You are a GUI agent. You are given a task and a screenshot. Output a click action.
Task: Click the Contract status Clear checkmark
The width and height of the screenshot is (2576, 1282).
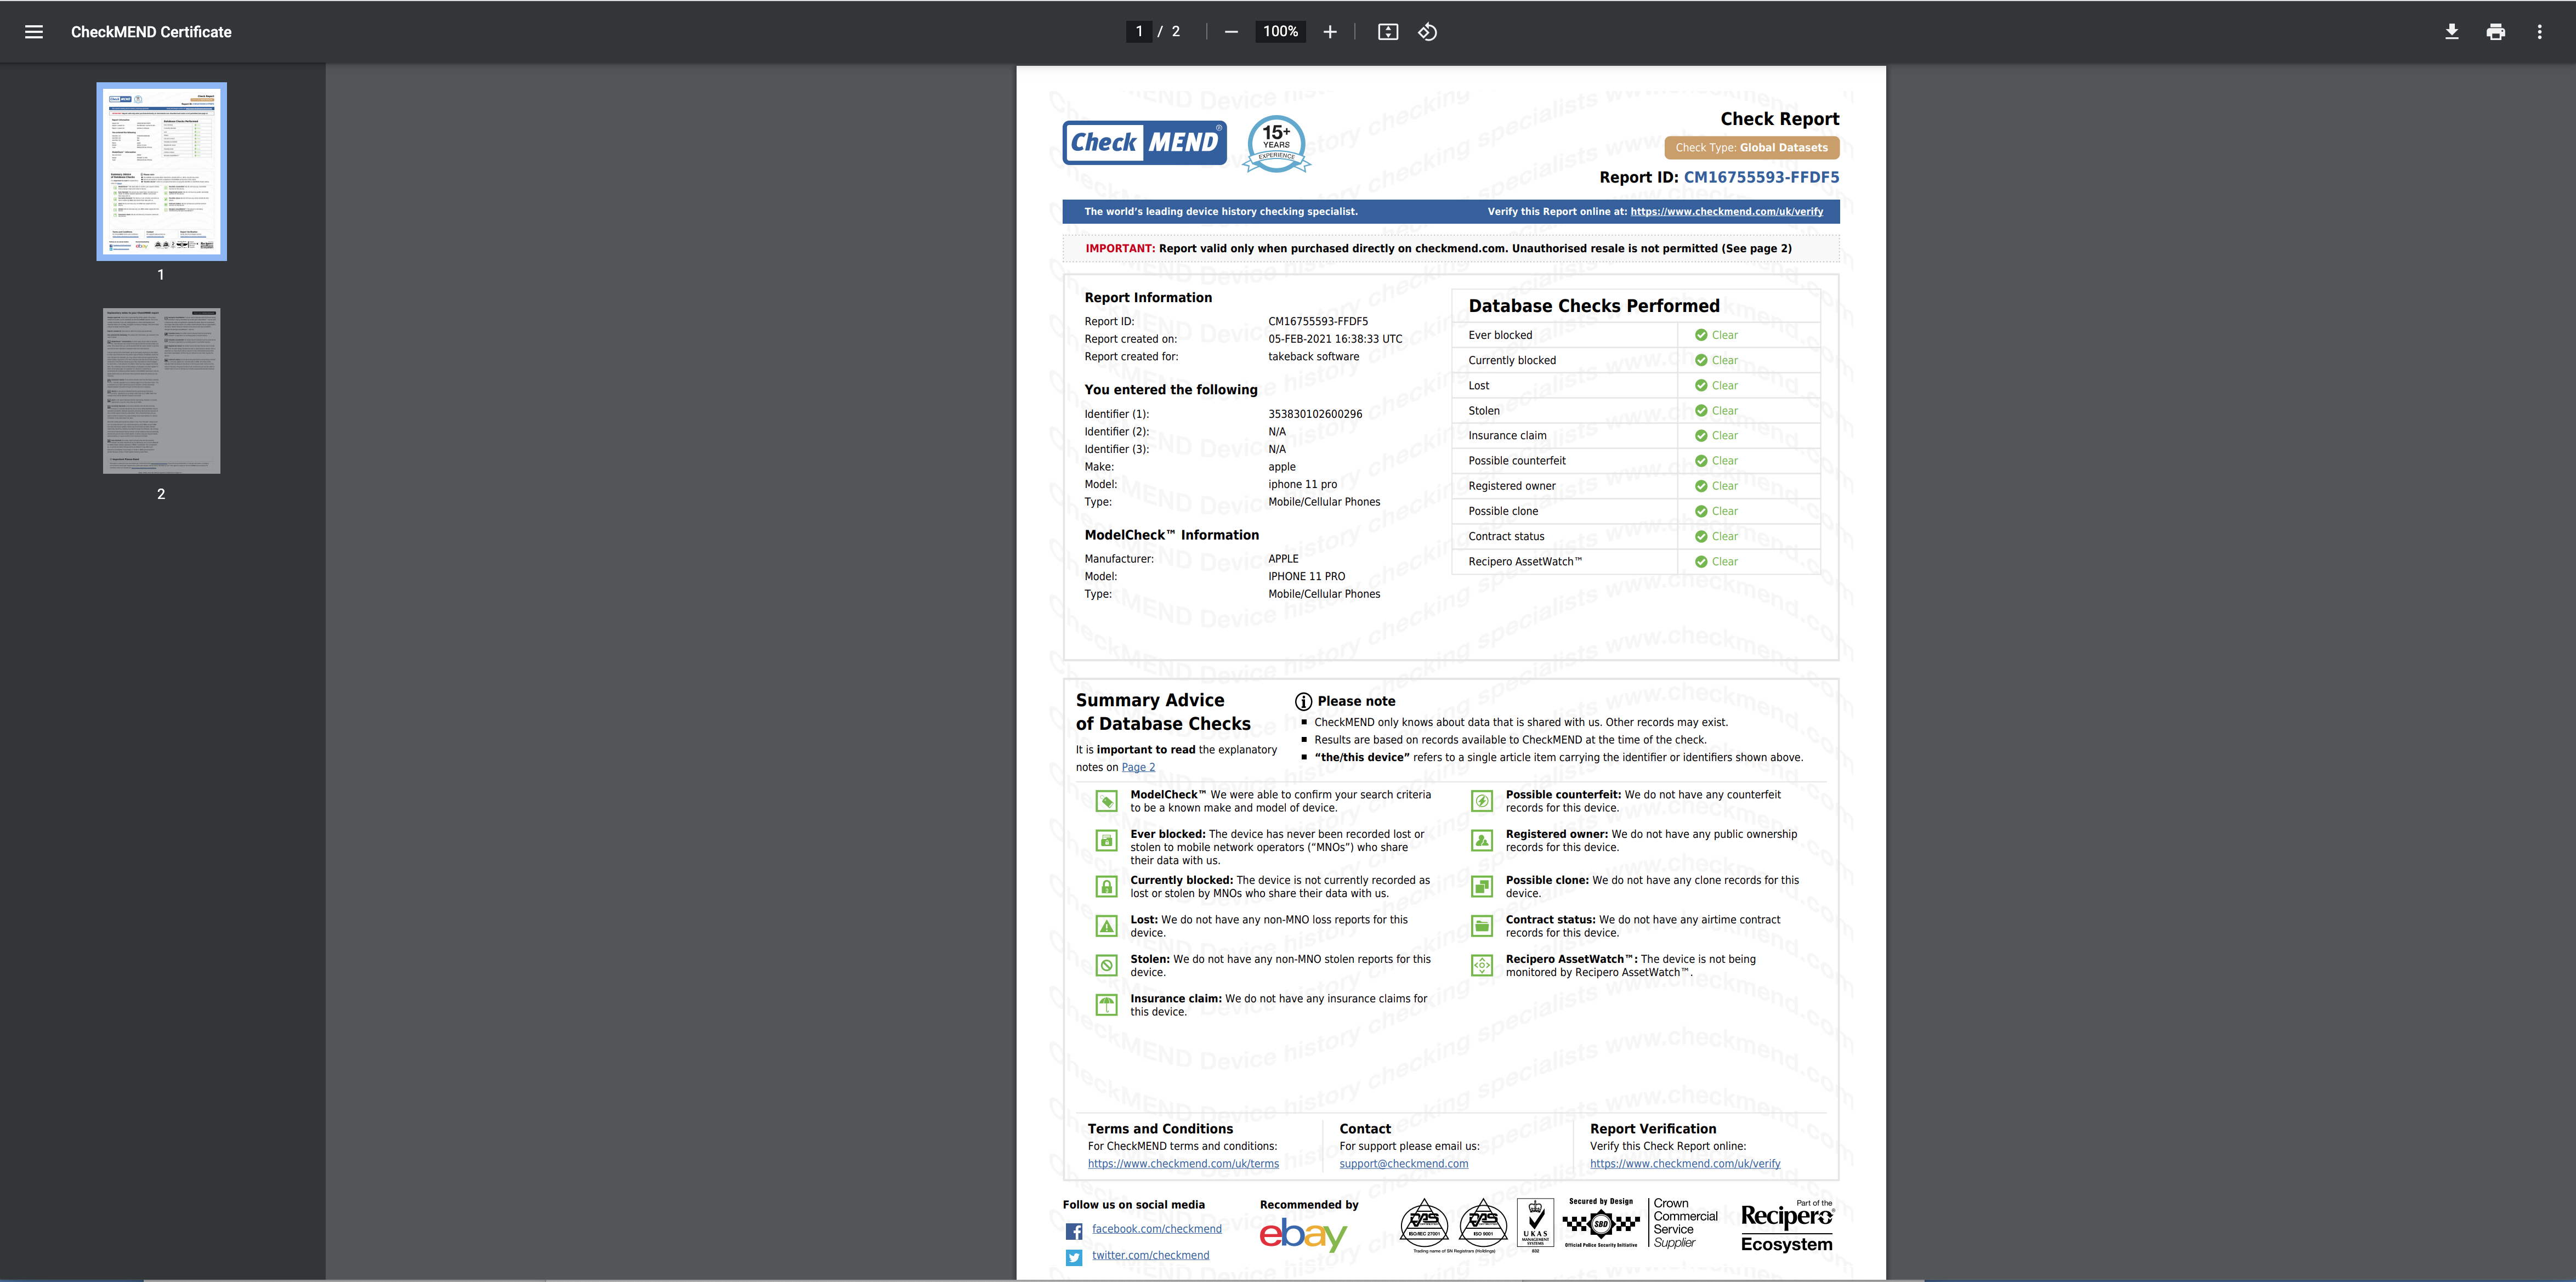click(x=1701, y=537)
